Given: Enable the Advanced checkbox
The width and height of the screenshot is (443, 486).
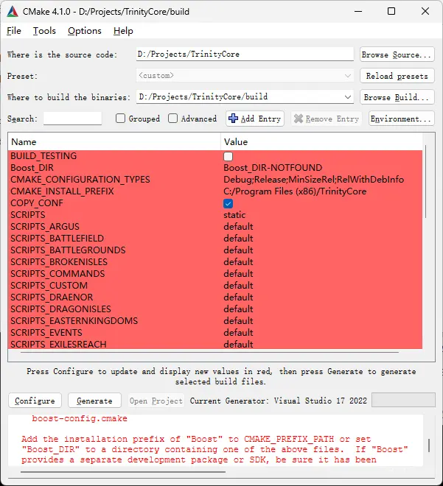Looking at the screenshot, I should (172, 119).
